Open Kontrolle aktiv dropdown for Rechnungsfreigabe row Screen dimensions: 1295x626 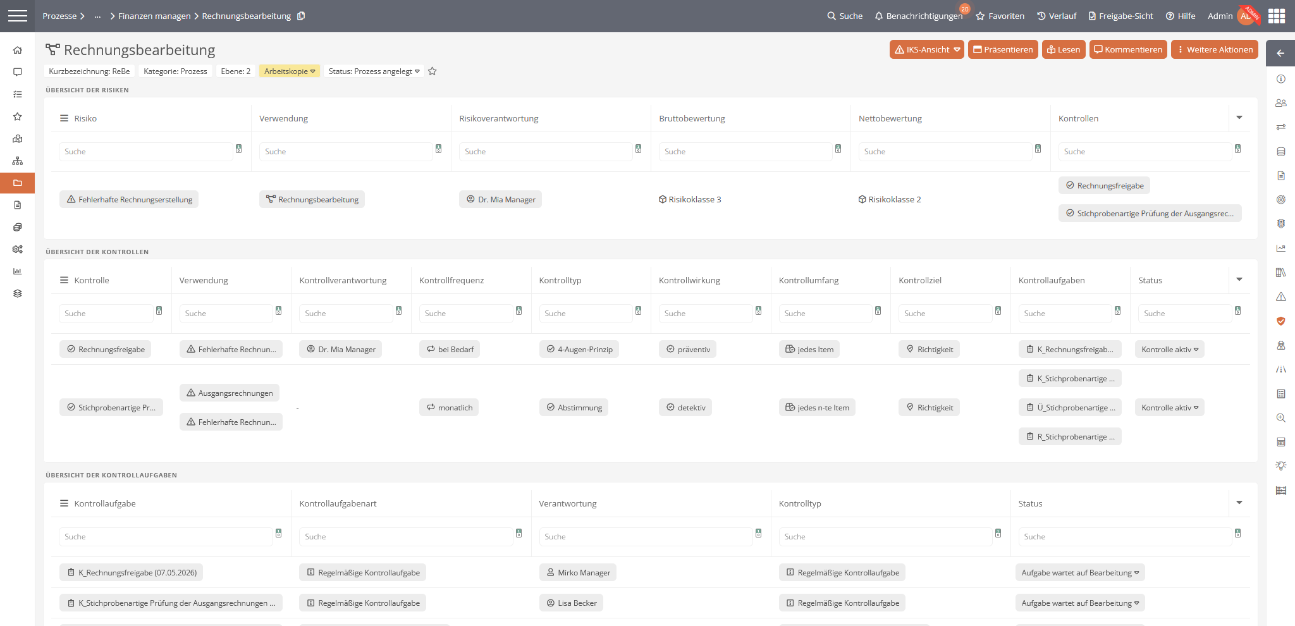[x=1170, y=350]
